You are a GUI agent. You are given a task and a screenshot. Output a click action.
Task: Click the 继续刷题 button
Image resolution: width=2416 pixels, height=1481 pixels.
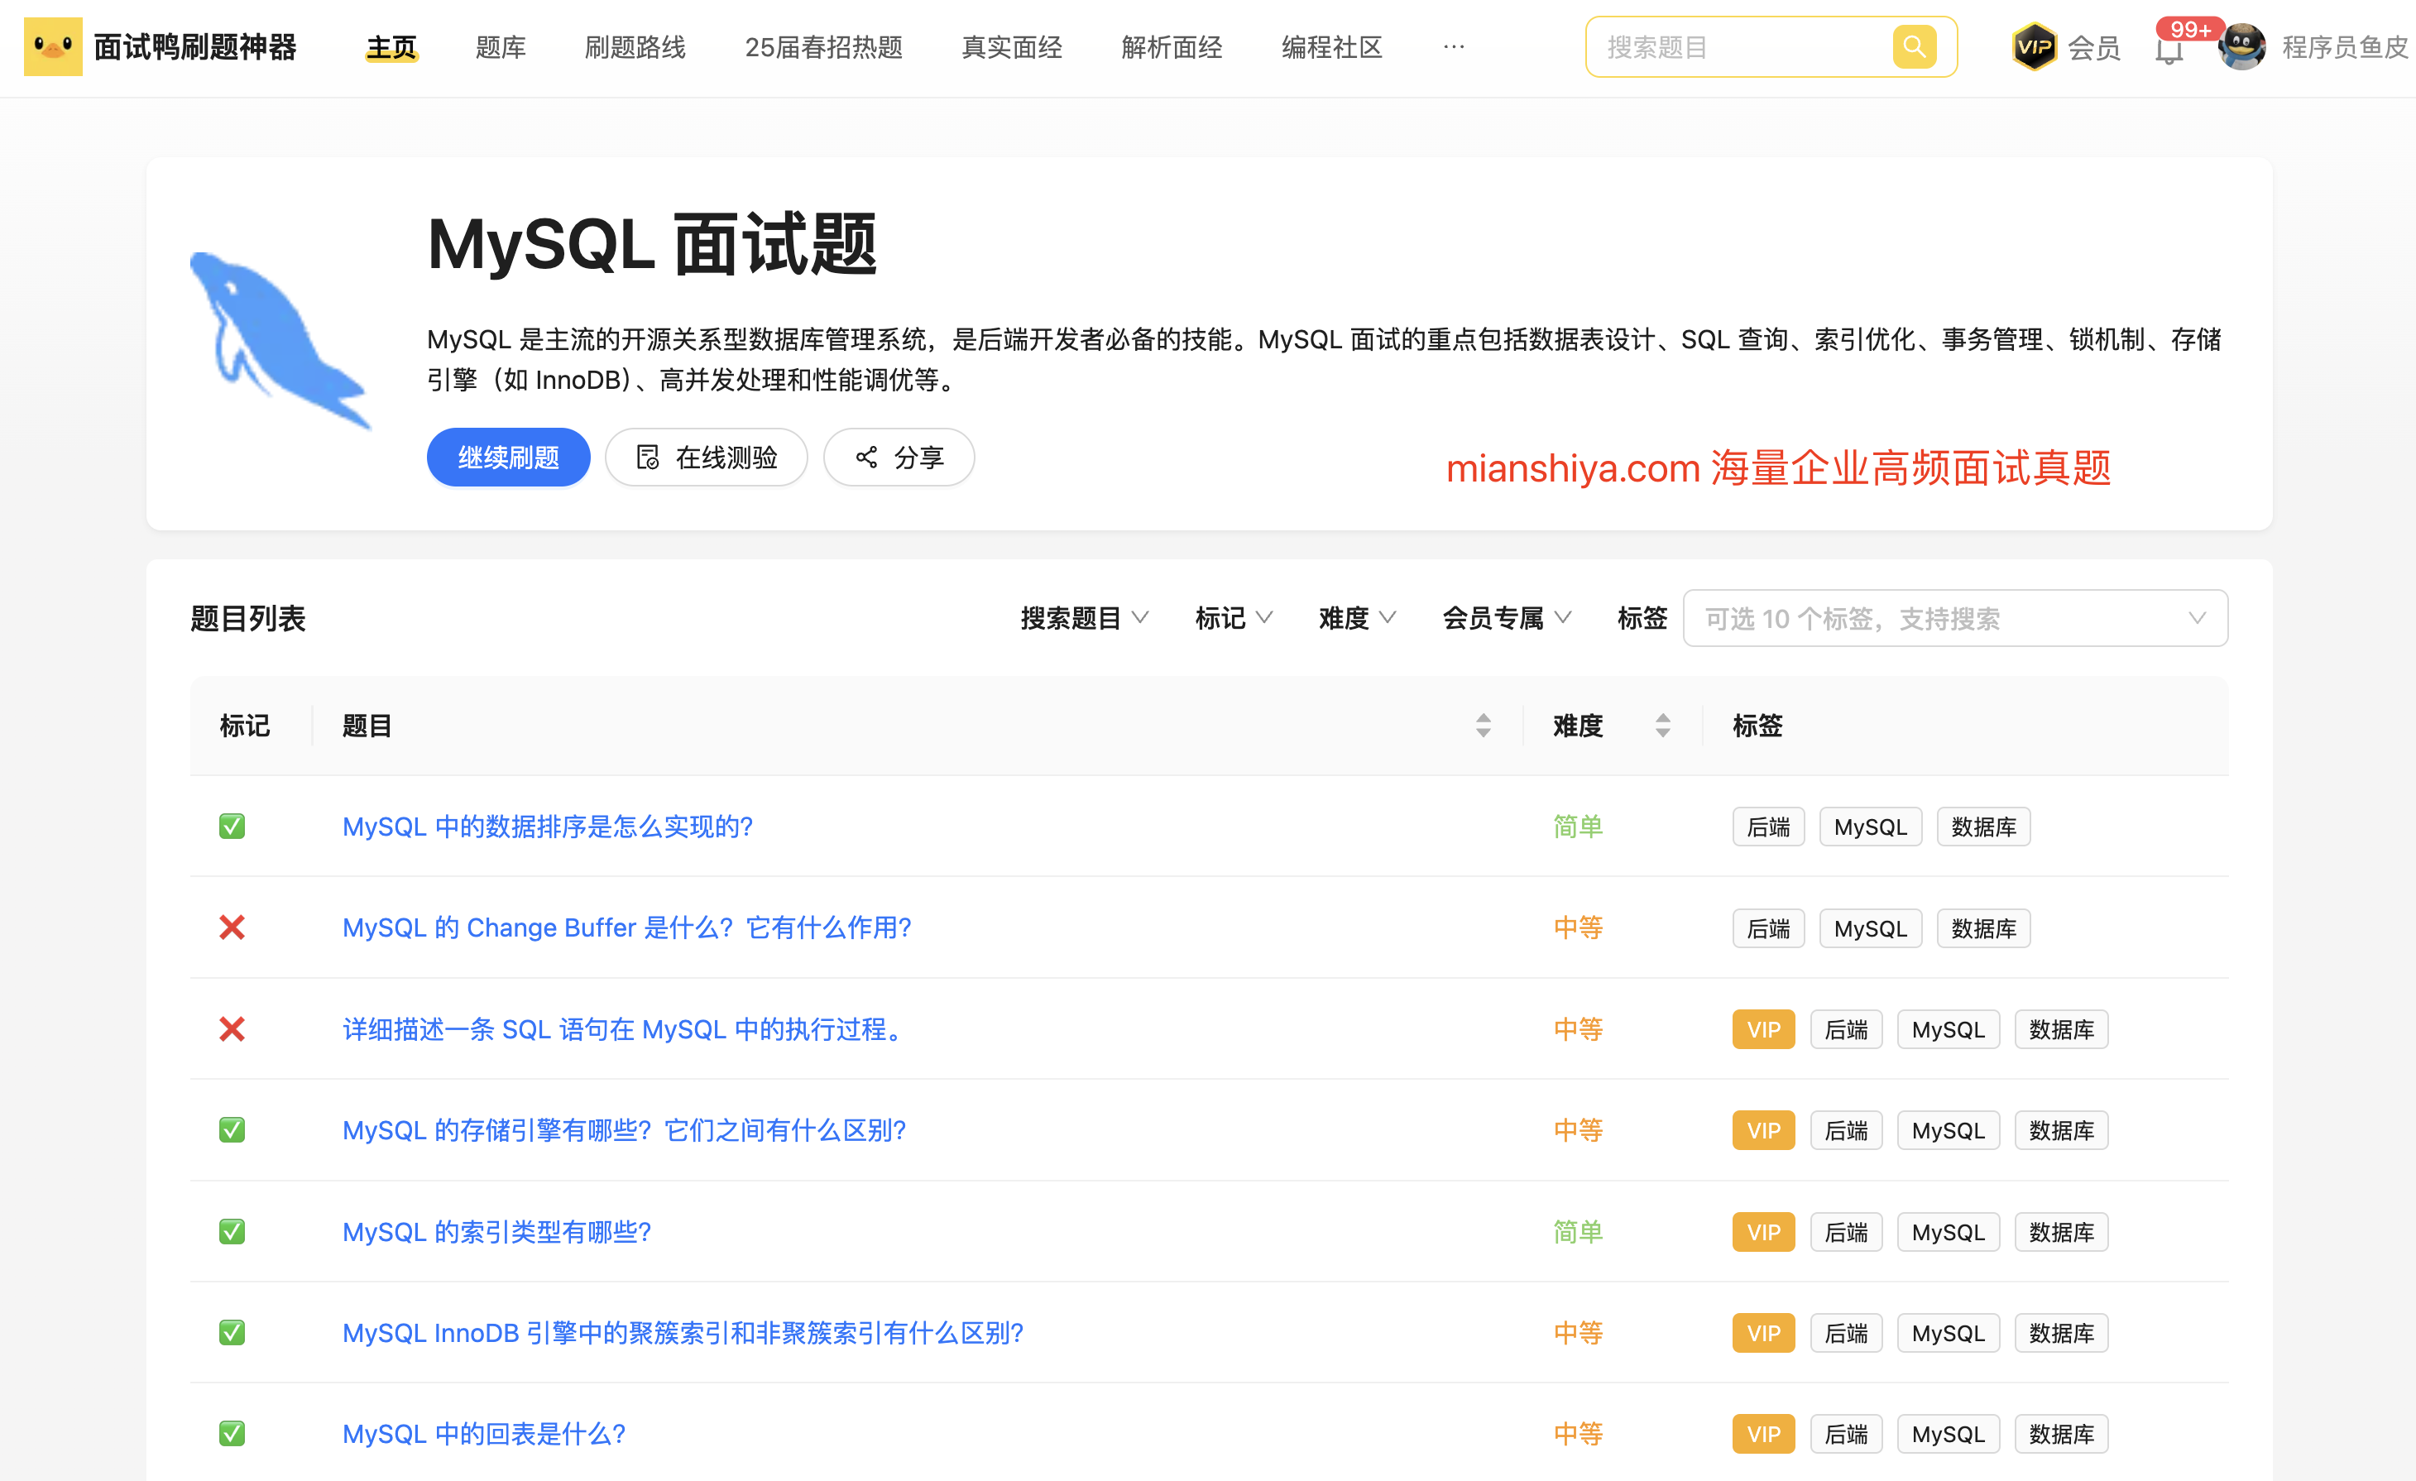[508, 457]
